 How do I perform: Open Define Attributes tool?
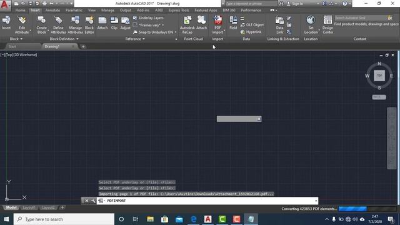click(x=58, y=25)
